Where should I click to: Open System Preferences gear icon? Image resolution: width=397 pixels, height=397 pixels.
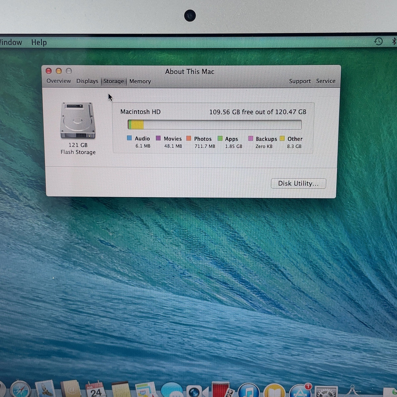click(x=326, y=391)
